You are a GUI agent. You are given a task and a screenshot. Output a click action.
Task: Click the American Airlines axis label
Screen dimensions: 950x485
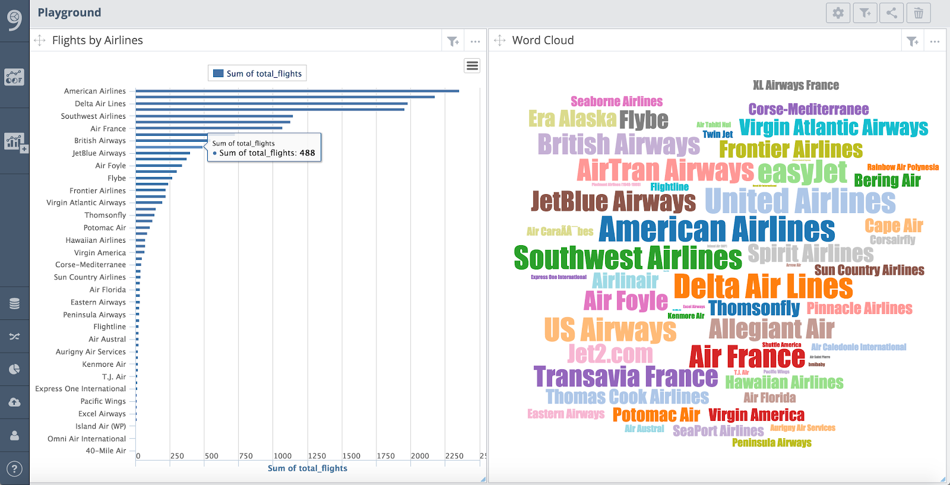(x=95, y=91)
